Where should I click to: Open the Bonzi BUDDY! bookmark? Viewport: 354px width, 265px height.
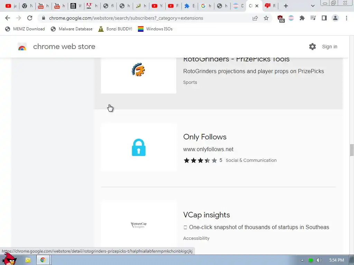(115, 29)
